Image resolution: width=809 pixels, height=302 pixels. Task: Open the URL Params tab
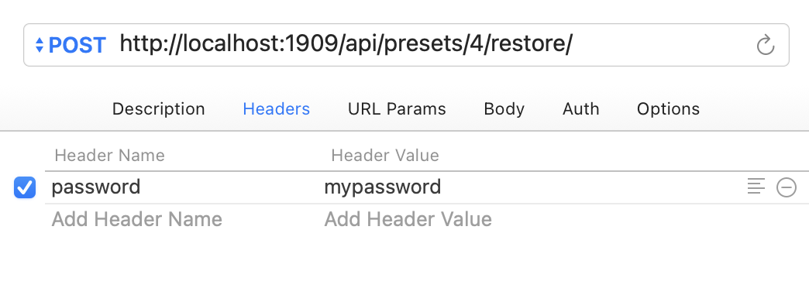[397, 108]
